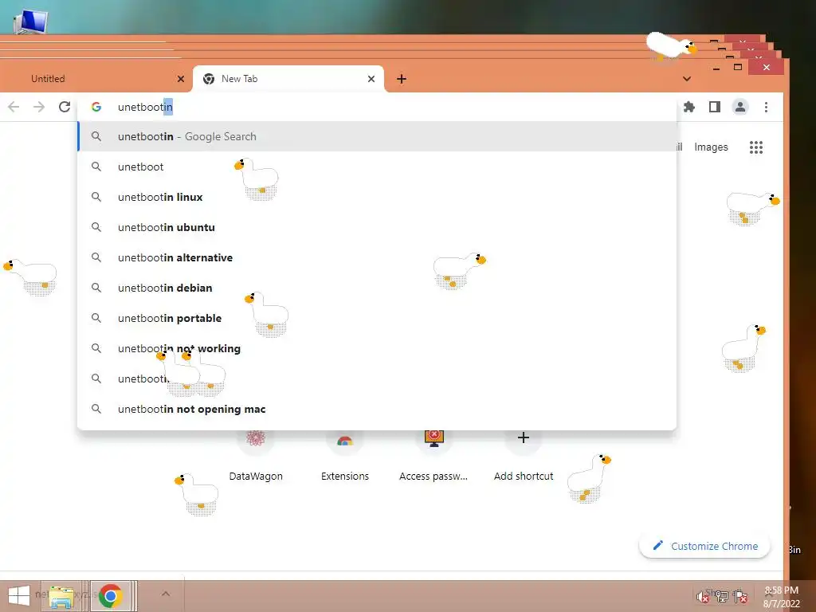Close the New Tab tab

click(x=371, y=79)
